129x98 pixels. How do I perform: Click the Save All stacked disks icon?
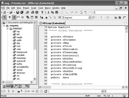tap(22, 12)
